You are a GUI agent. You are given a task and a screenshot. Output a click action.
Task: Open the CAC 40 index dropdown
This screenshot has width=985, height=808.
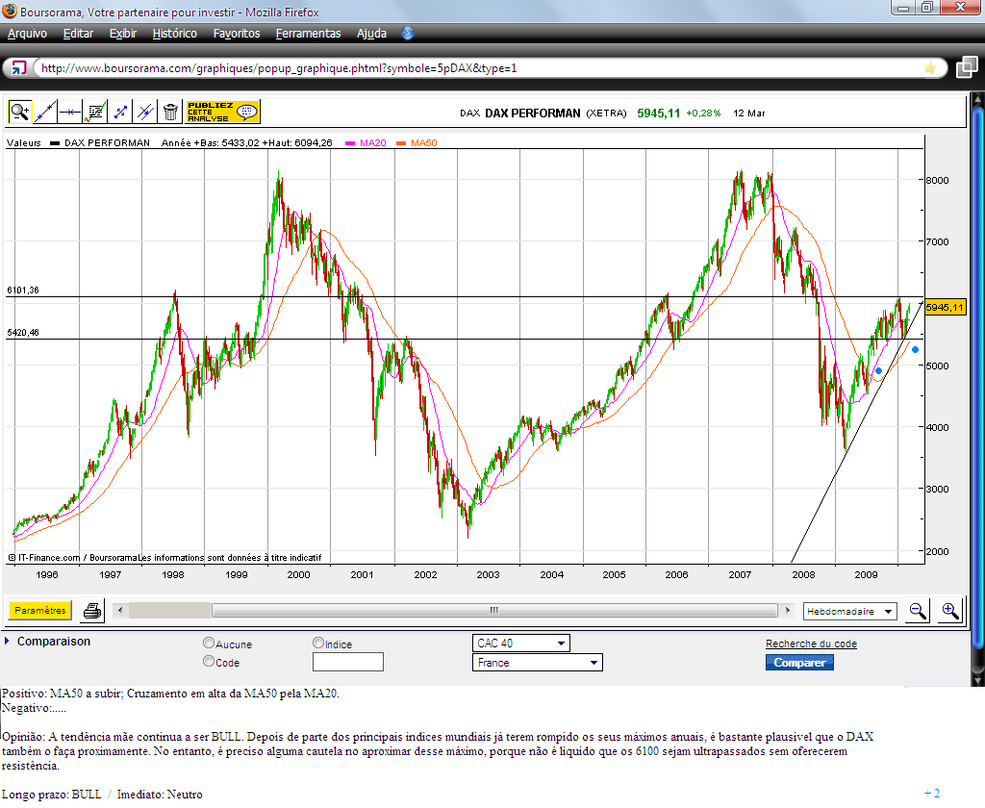tap(520, 643)
